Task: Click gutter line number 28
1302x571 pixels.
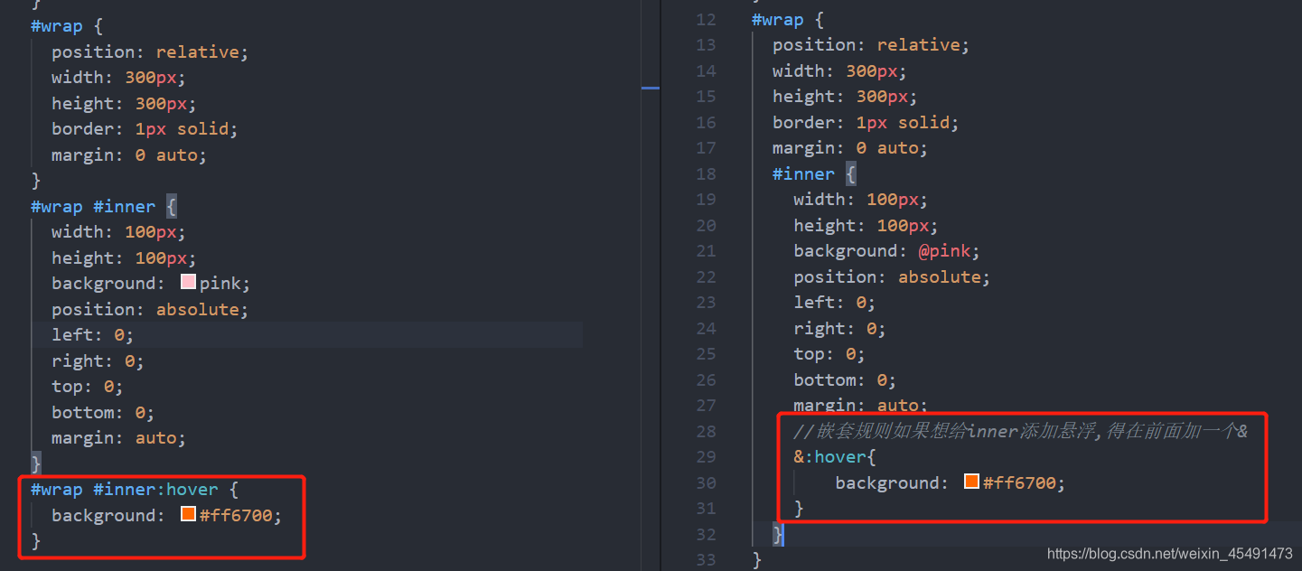Action: click(707, 431)
